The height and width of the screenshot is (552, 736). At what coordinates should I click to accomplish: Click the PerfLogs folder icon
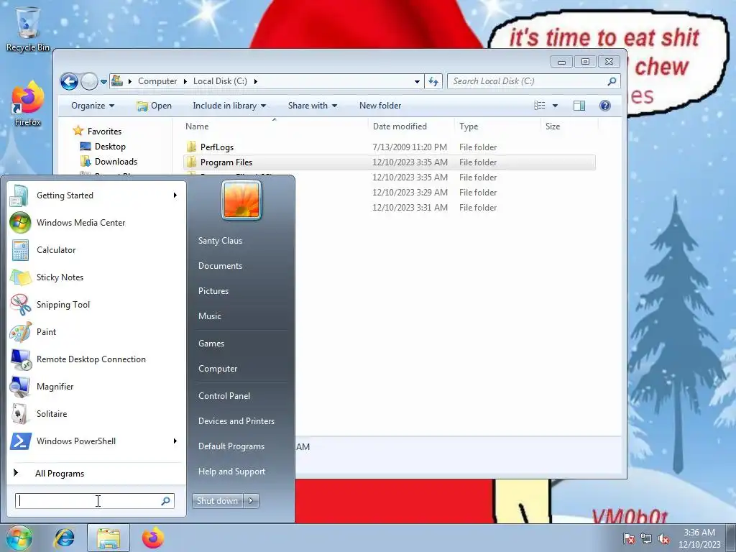tap(191, 147)
